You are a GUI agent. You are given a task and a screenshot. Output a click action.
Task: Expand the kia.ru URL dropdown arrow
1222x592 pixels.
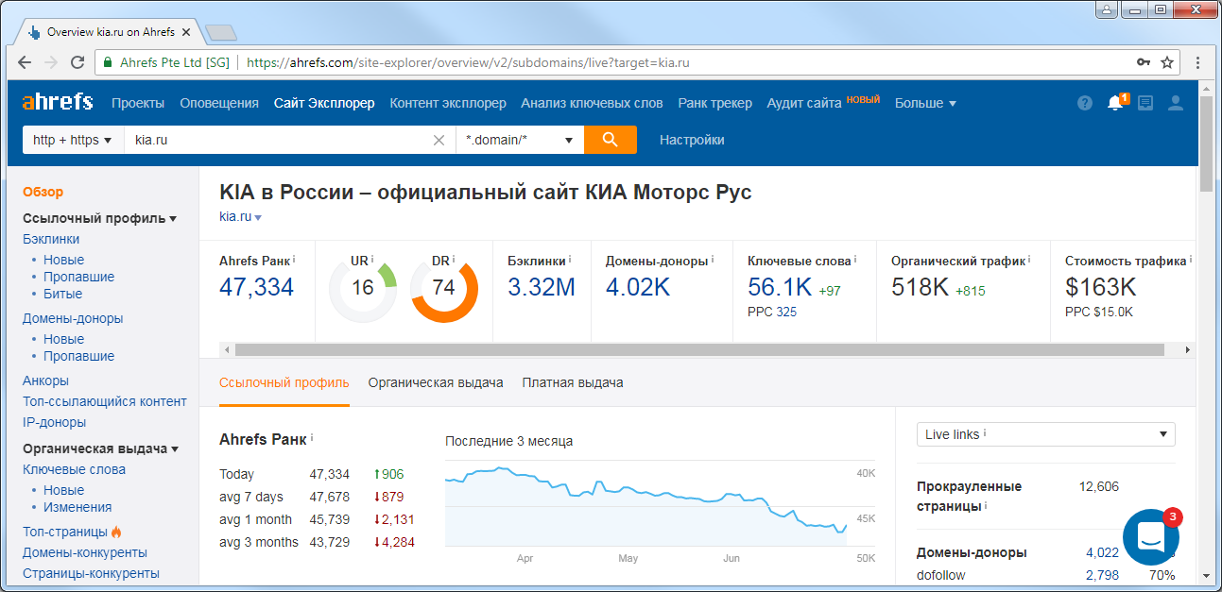tap(258, 217)
